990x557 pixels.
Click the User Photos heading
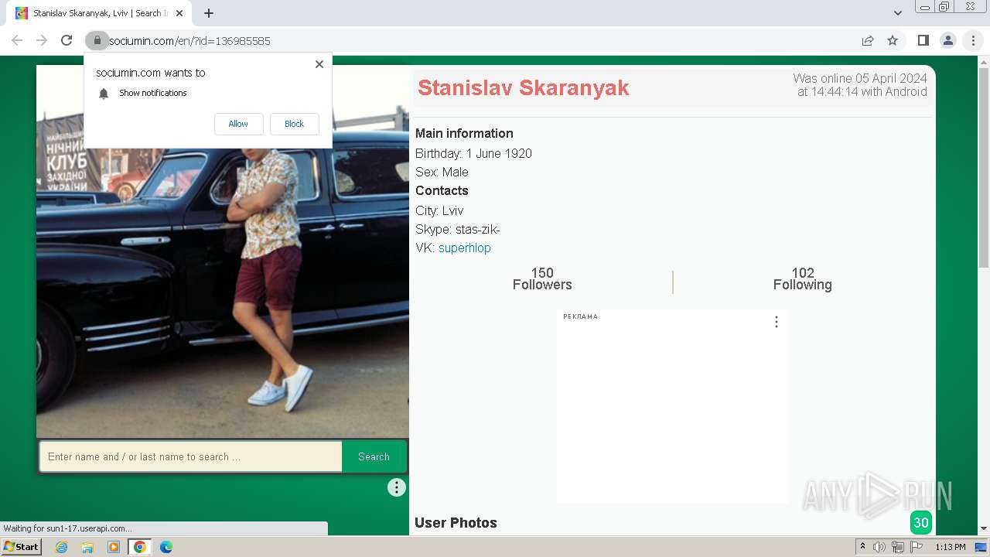pyautogui.click(x=456, y=523)
